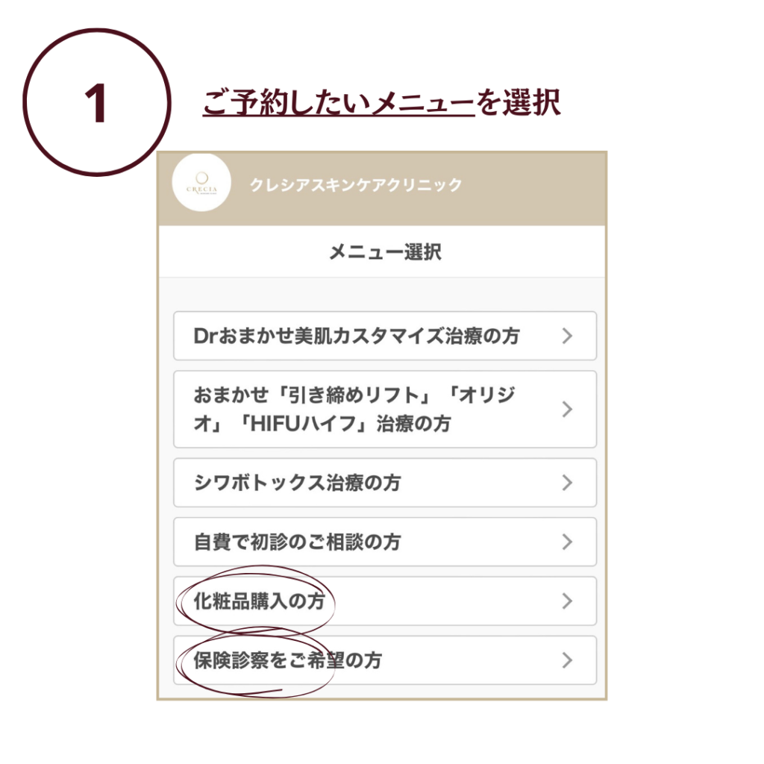Click chevron arrow on 化粧品購入 row
The image size is (764, 764).
tap(567, 601)
